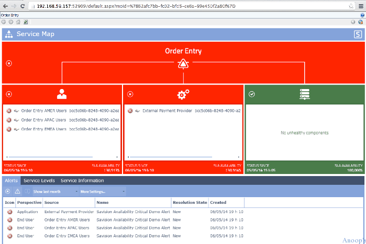Screen dimensions: 366x244
Task: Click critical icon on Order Entry EMEA Users alert row
Action: 10,236
